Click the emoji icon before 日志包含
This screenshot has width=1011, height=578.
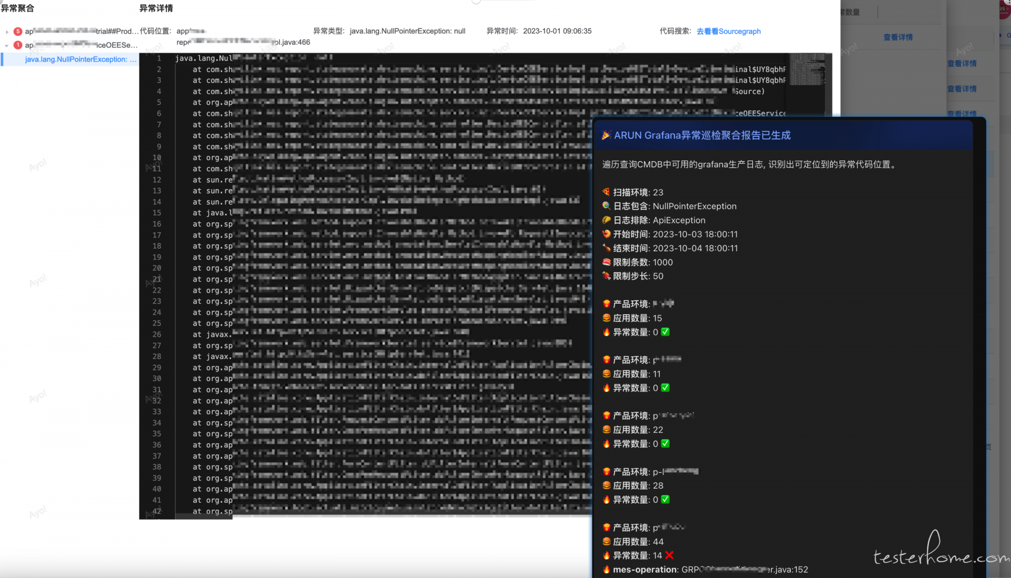click(x=607, y=206)
